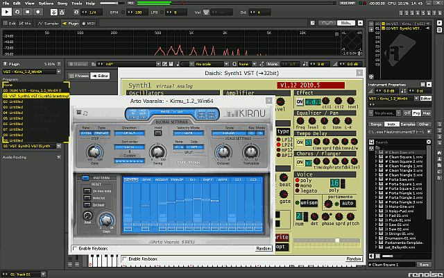Expand the Audio Routing section
The image size is (444, 278).
(58, 157)
